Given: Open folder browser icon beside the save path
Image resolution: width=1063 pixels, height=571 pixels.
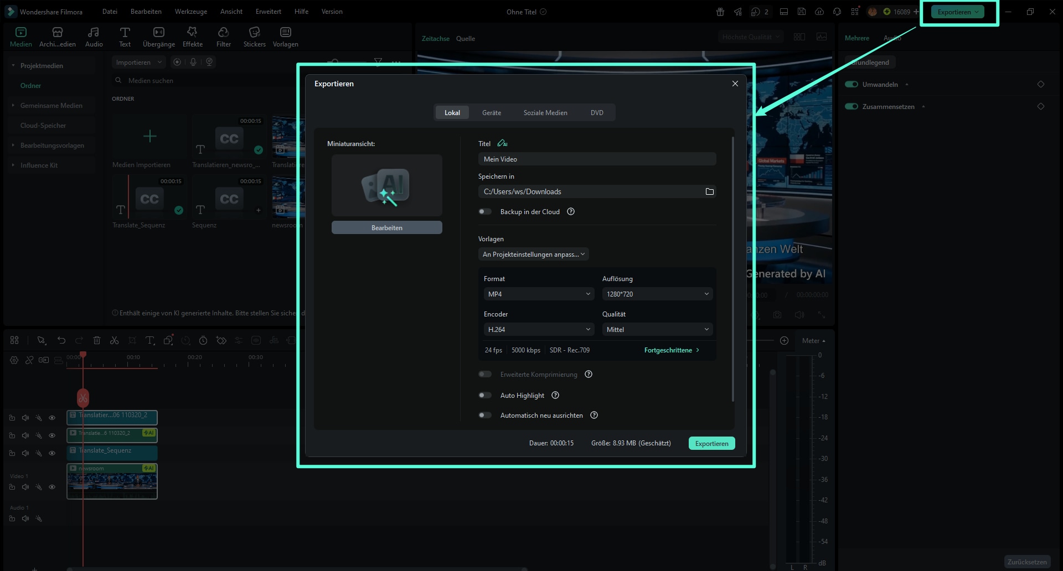Looking at the screenshot, I should (709, 191).
